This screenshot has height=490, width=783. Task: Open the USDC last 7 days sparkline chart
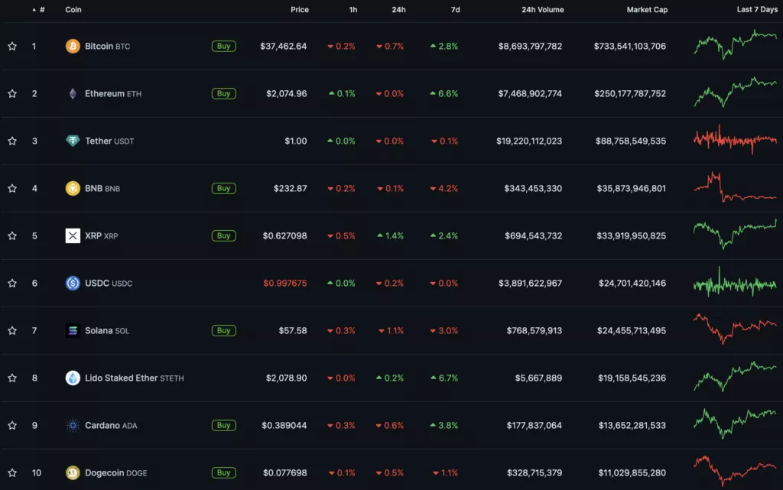[735, 283]
